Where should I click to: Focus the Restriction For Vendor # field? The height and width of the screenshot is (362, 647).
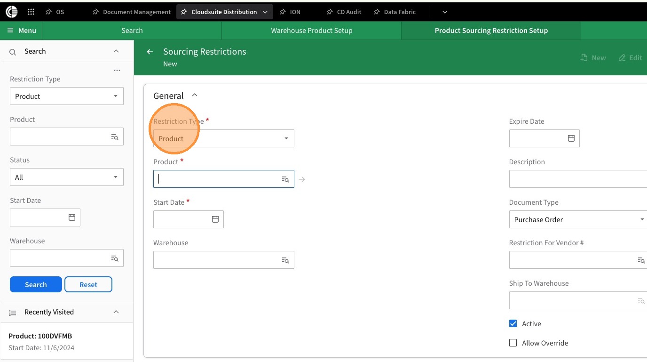pos(578,260)
